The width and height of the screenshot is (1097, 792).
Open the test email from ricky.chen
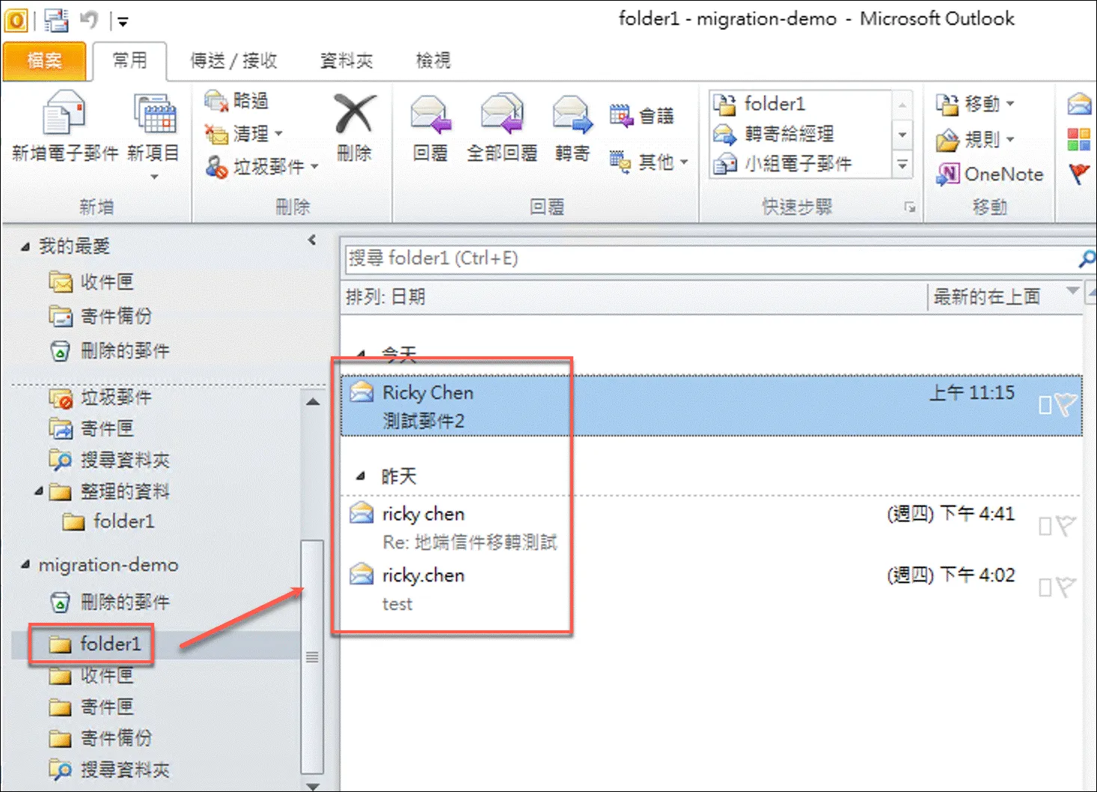(711, 588)
